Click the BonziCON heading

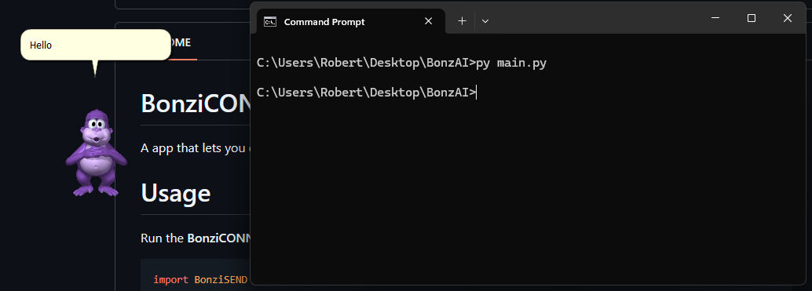tap(196, 104)
